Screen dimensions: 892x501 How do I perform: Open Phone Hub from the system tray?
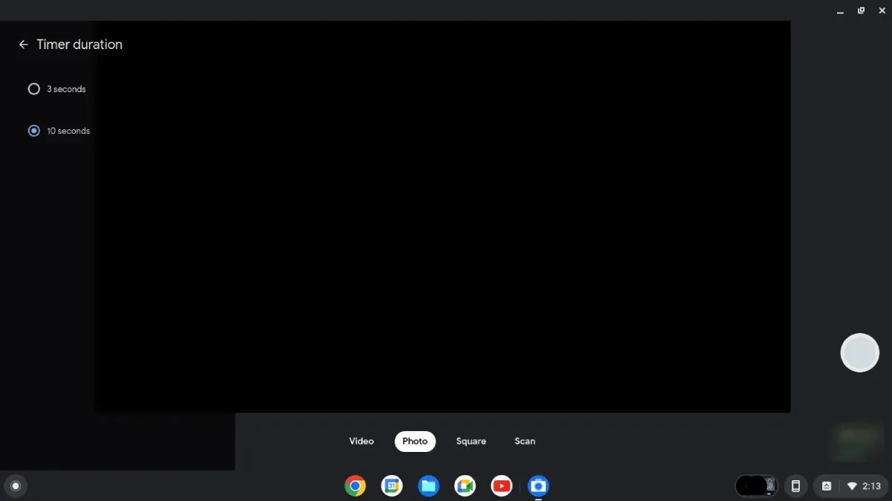coord(795,485)
